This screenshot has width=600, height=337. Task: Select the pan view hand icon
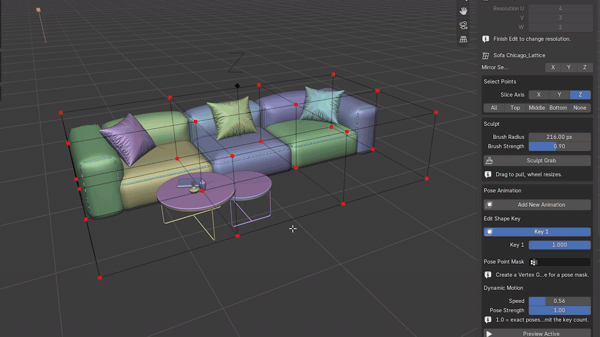click(463, 11)
